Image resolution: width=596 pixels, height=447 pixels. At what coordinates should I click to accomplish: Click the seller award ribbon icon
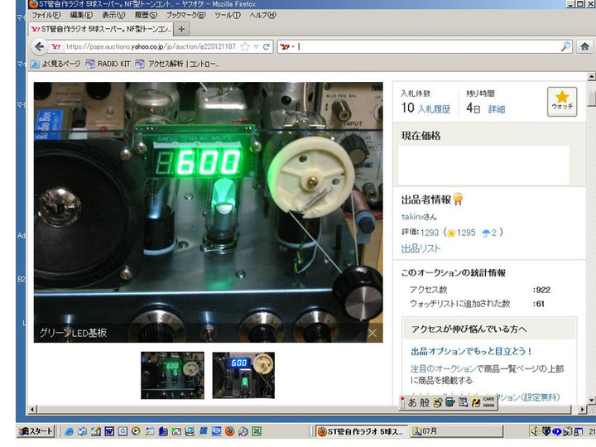(458, 199)
